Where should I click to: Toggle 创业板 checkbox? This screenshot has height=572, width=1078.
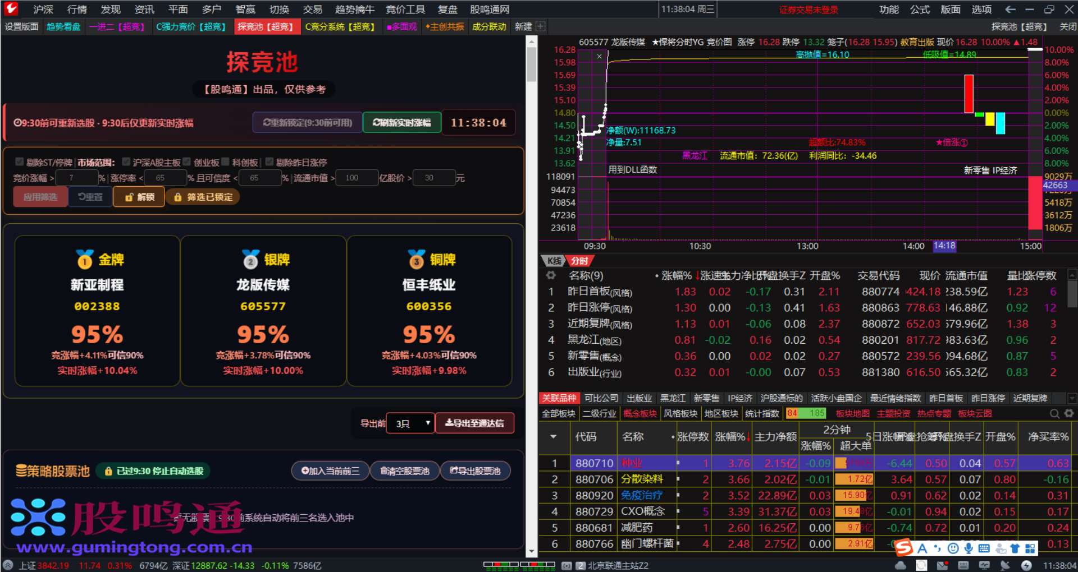(187, 162)
